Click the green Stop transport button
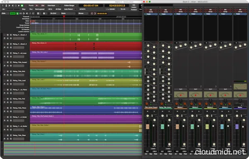This screenshot has height=159, width=249. tap(22, 5)
